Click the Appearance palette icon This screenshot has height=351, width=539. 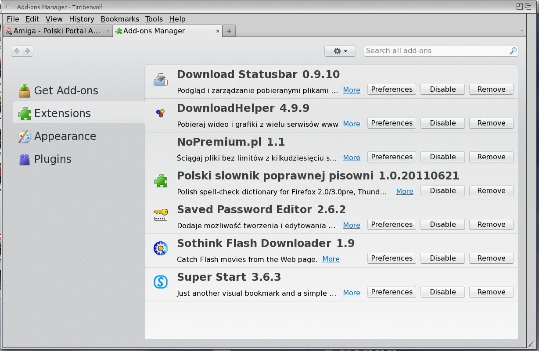pyautogui.click(x=25, y=136)
